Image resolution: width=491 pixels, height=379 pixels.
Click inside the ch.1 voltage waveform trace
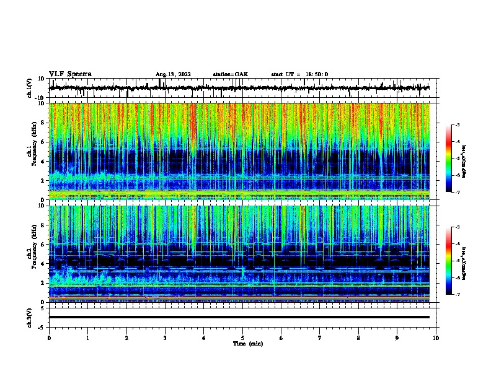239,88
